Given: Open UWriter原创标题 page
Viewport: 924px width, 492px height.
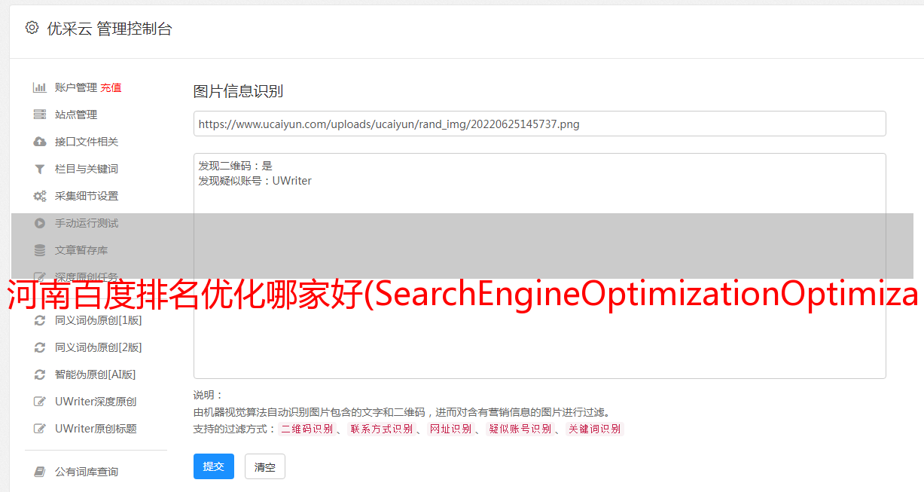Looking at the screenshot, I should 96,429.
